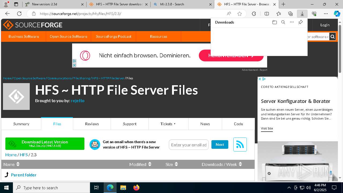Pin the Downloads panel

300,22
